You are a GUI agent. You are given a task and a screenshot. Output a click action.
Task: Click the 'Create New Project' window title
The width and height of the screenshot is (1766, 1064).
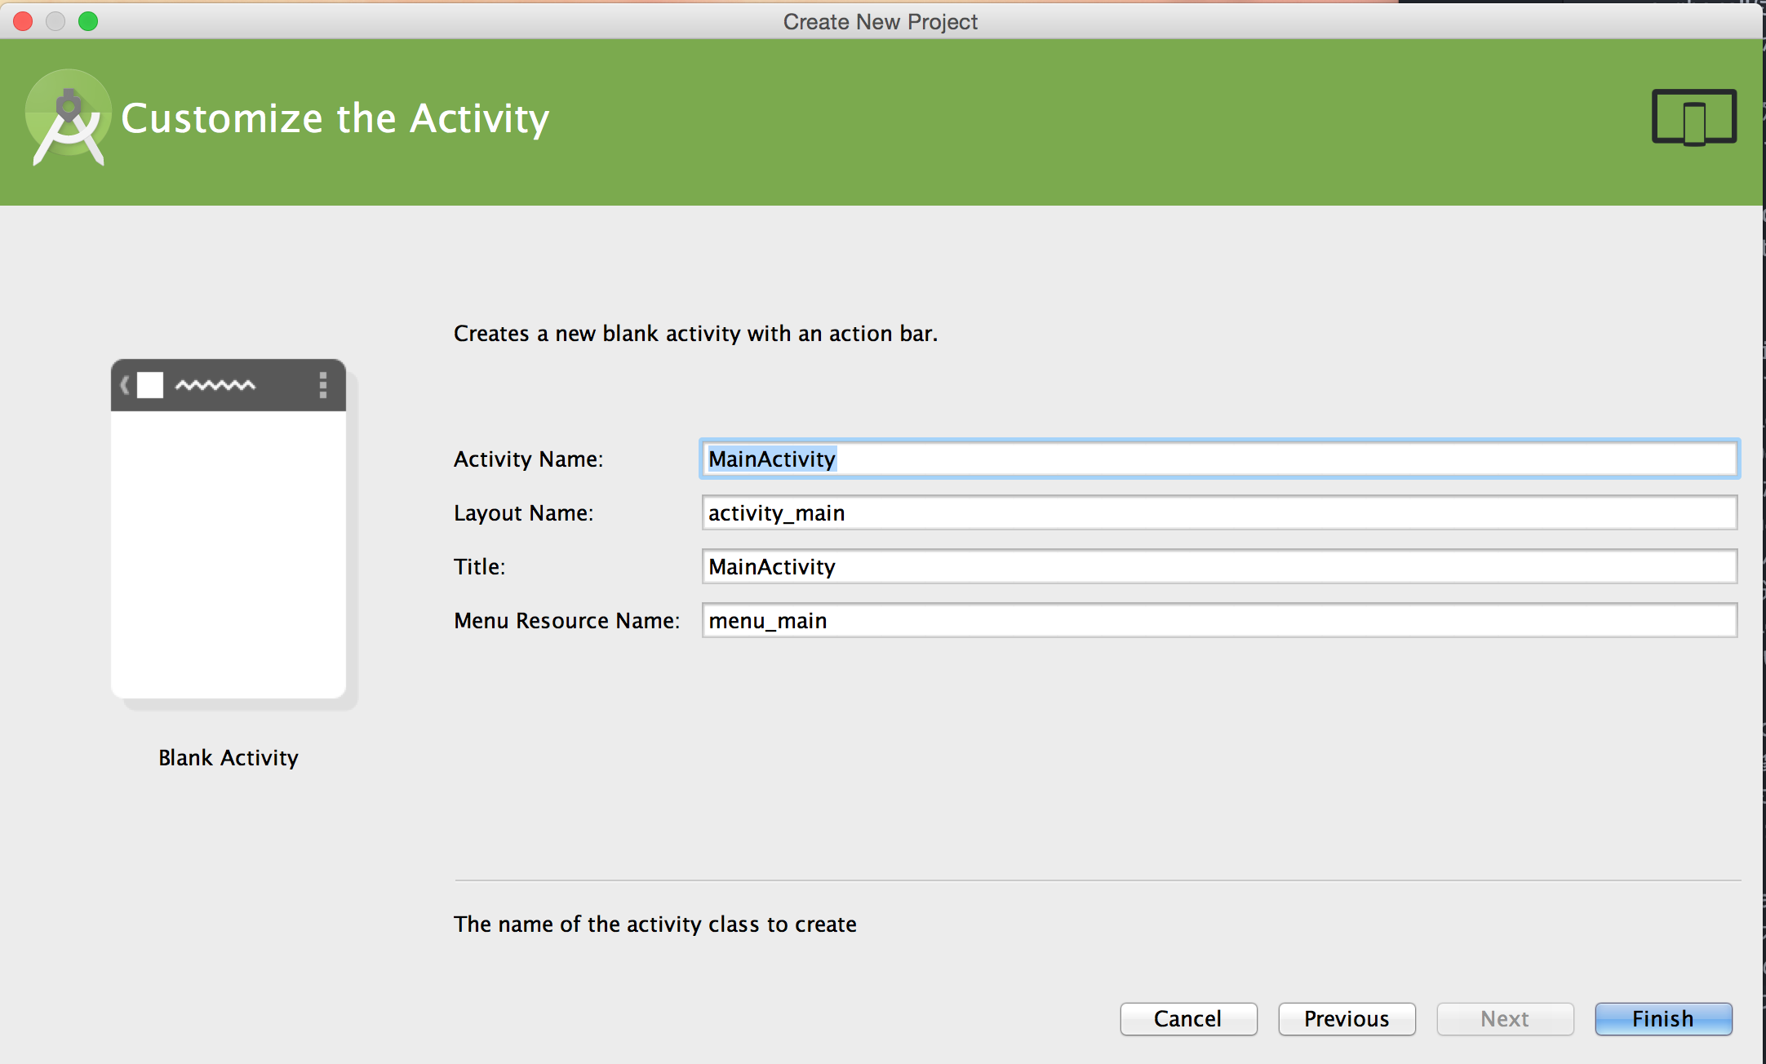coord(881,22)
